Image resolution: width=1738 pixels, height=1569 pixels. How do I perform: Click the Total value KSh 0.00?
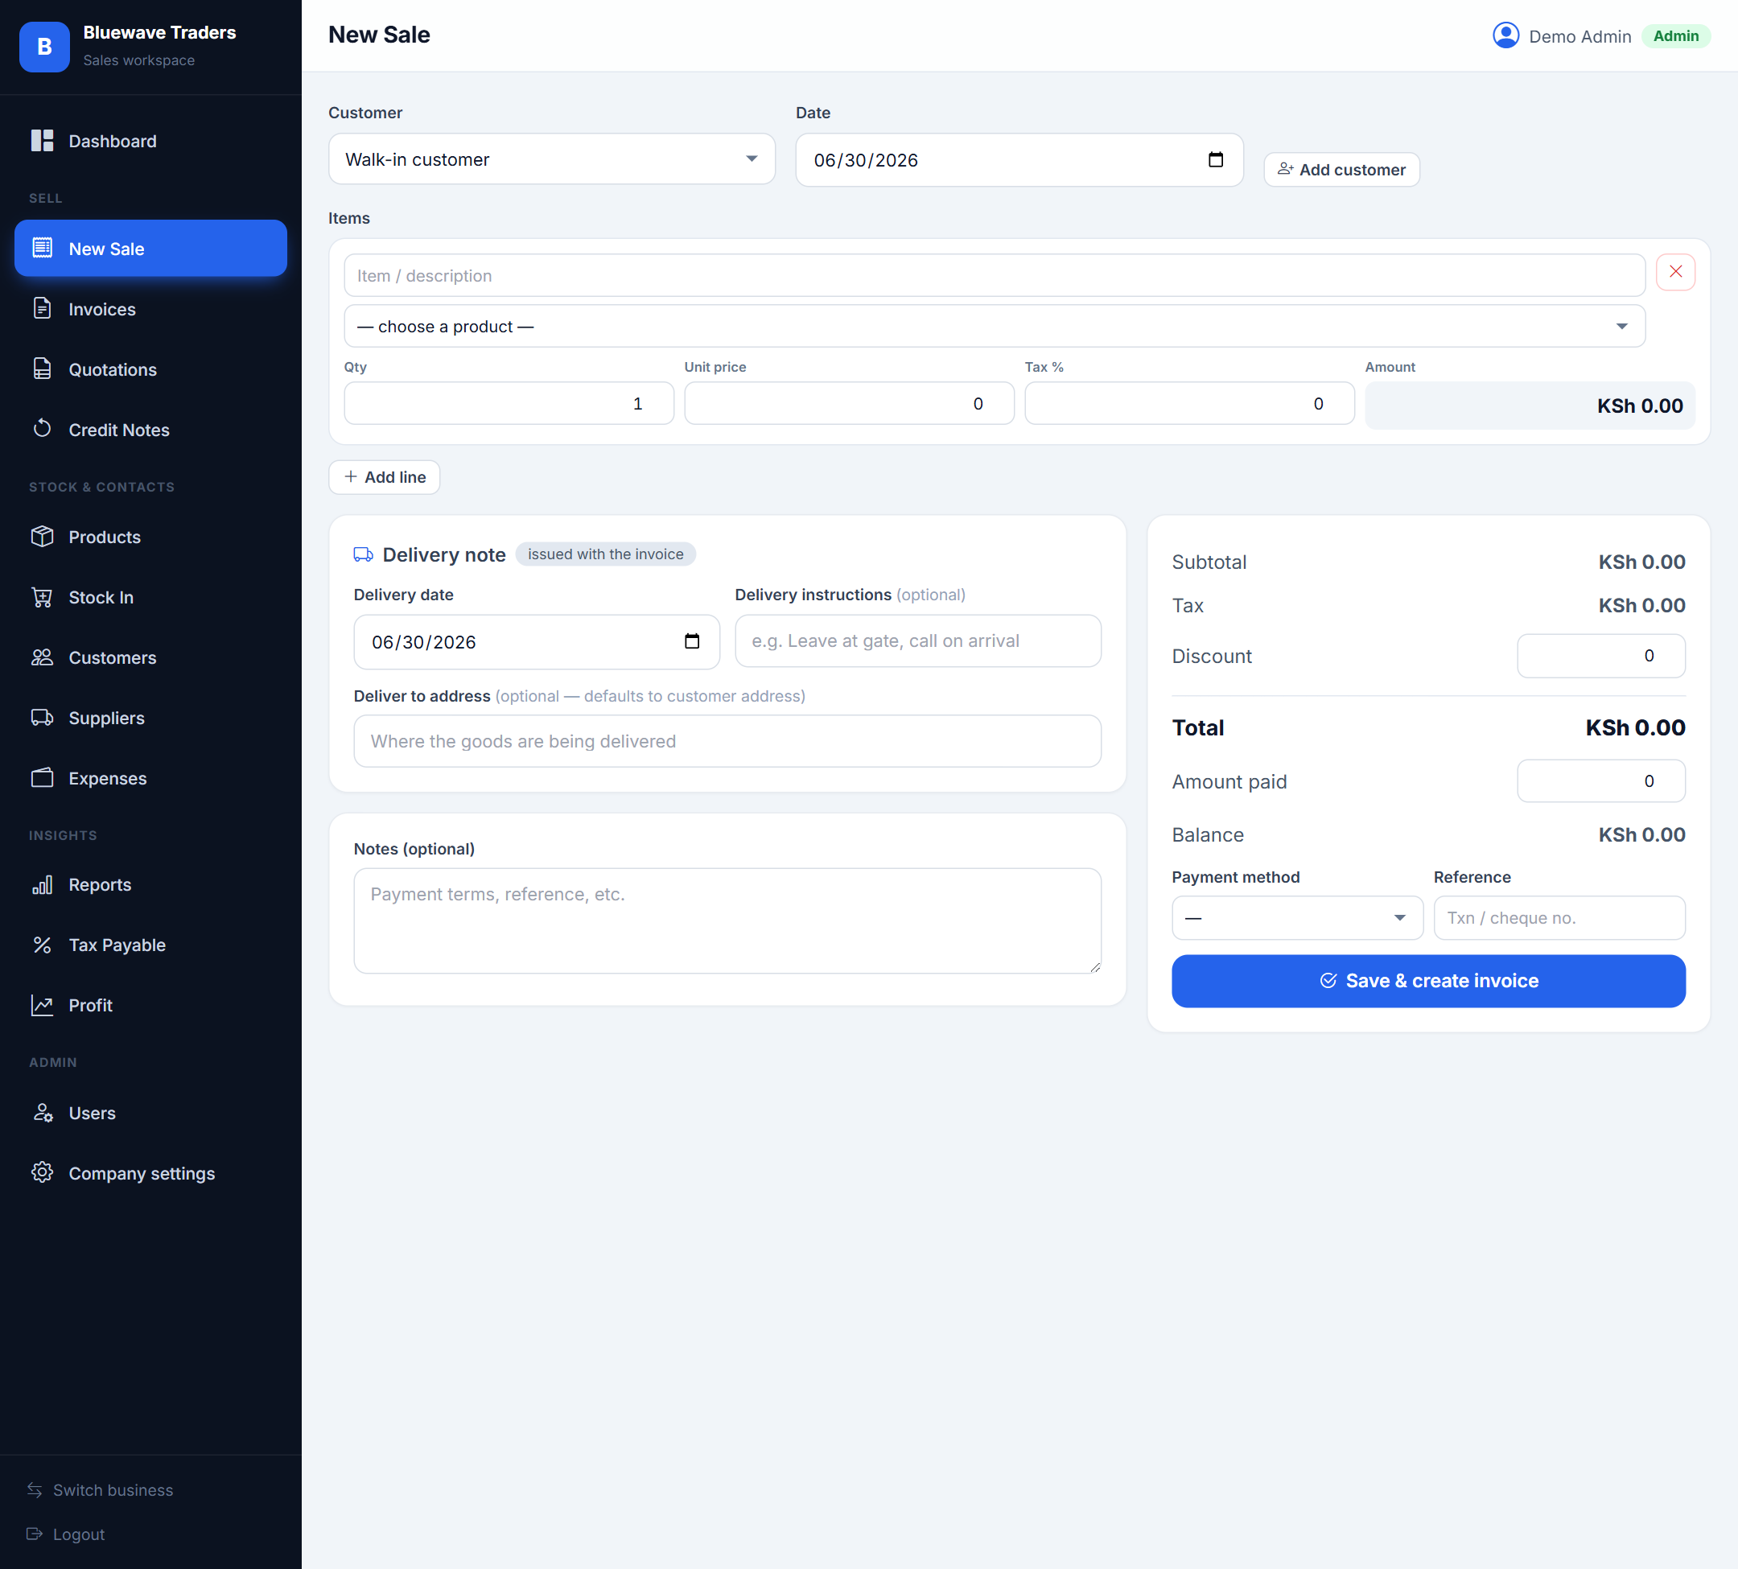pyautogui.click(x=1634, y=727)
